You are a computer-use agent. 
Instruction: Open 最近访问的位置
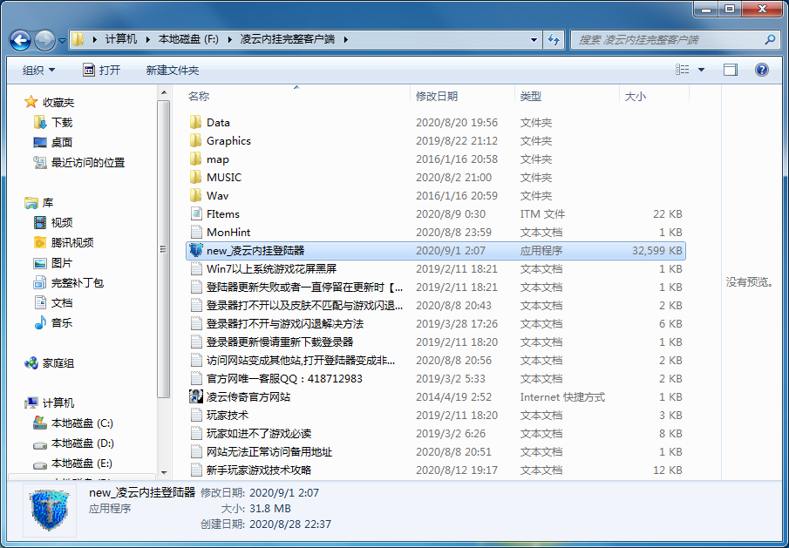pyautogui.click(x=79, y=162)
